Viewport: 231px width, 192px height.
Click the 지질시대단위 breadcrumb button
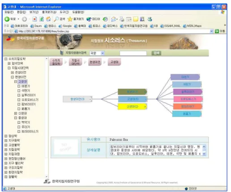tap(76, 62)
